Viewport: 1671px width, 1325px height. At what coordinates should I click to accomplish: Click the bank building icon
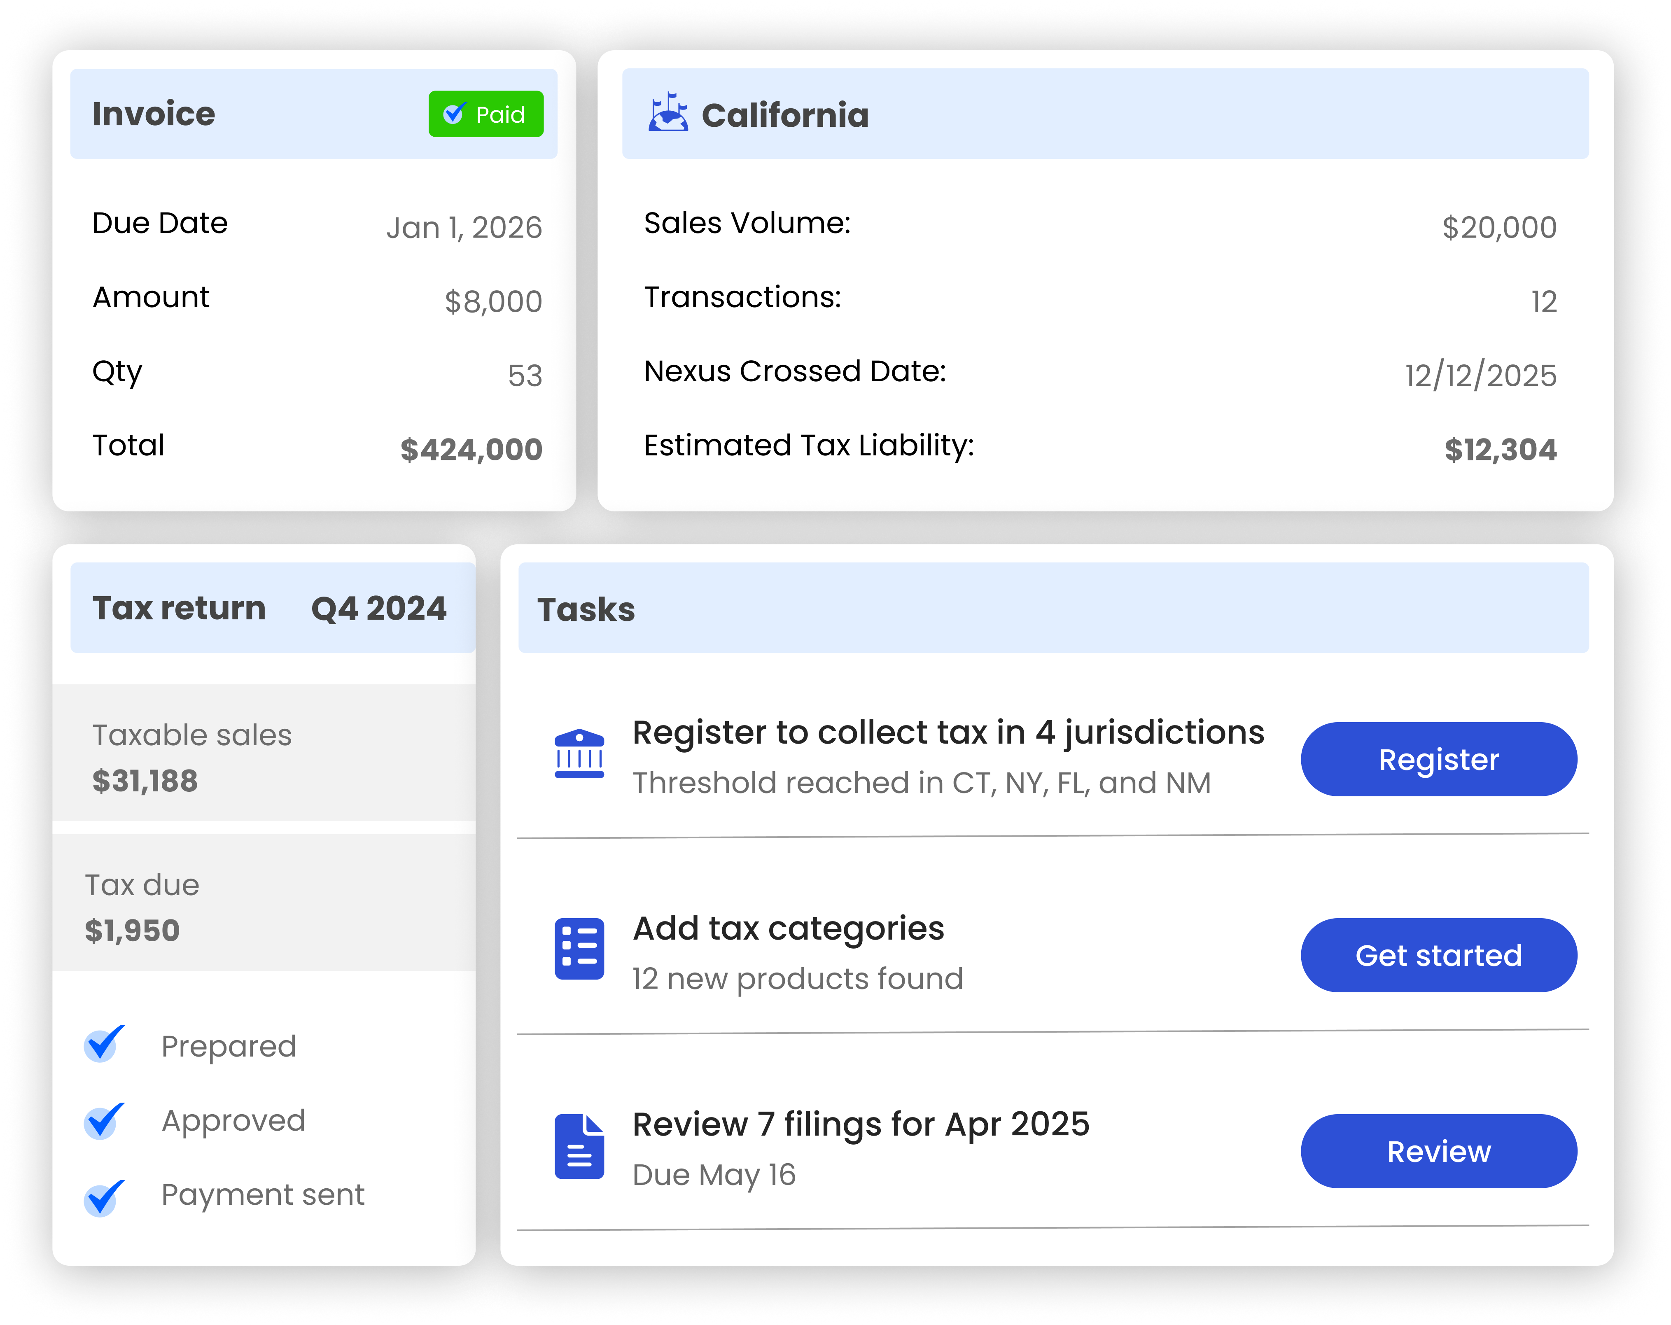point(579,753)
